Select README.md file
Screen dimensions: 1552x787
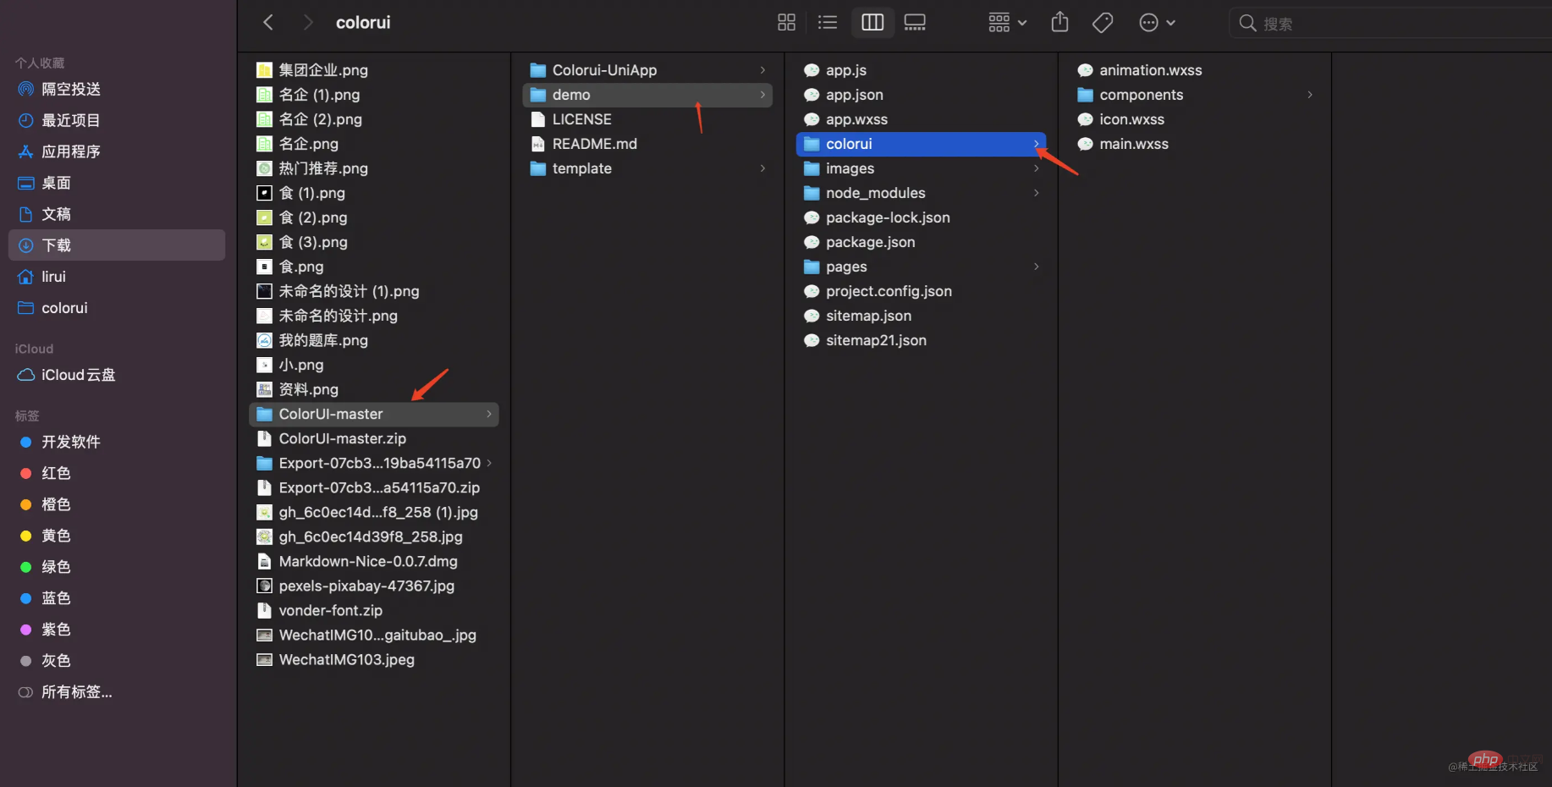647,144
